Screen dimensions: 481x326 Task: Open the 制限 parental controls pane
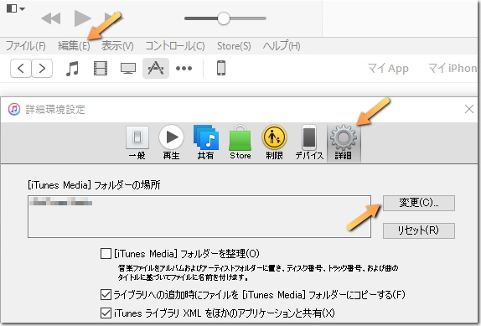(274, 142)
